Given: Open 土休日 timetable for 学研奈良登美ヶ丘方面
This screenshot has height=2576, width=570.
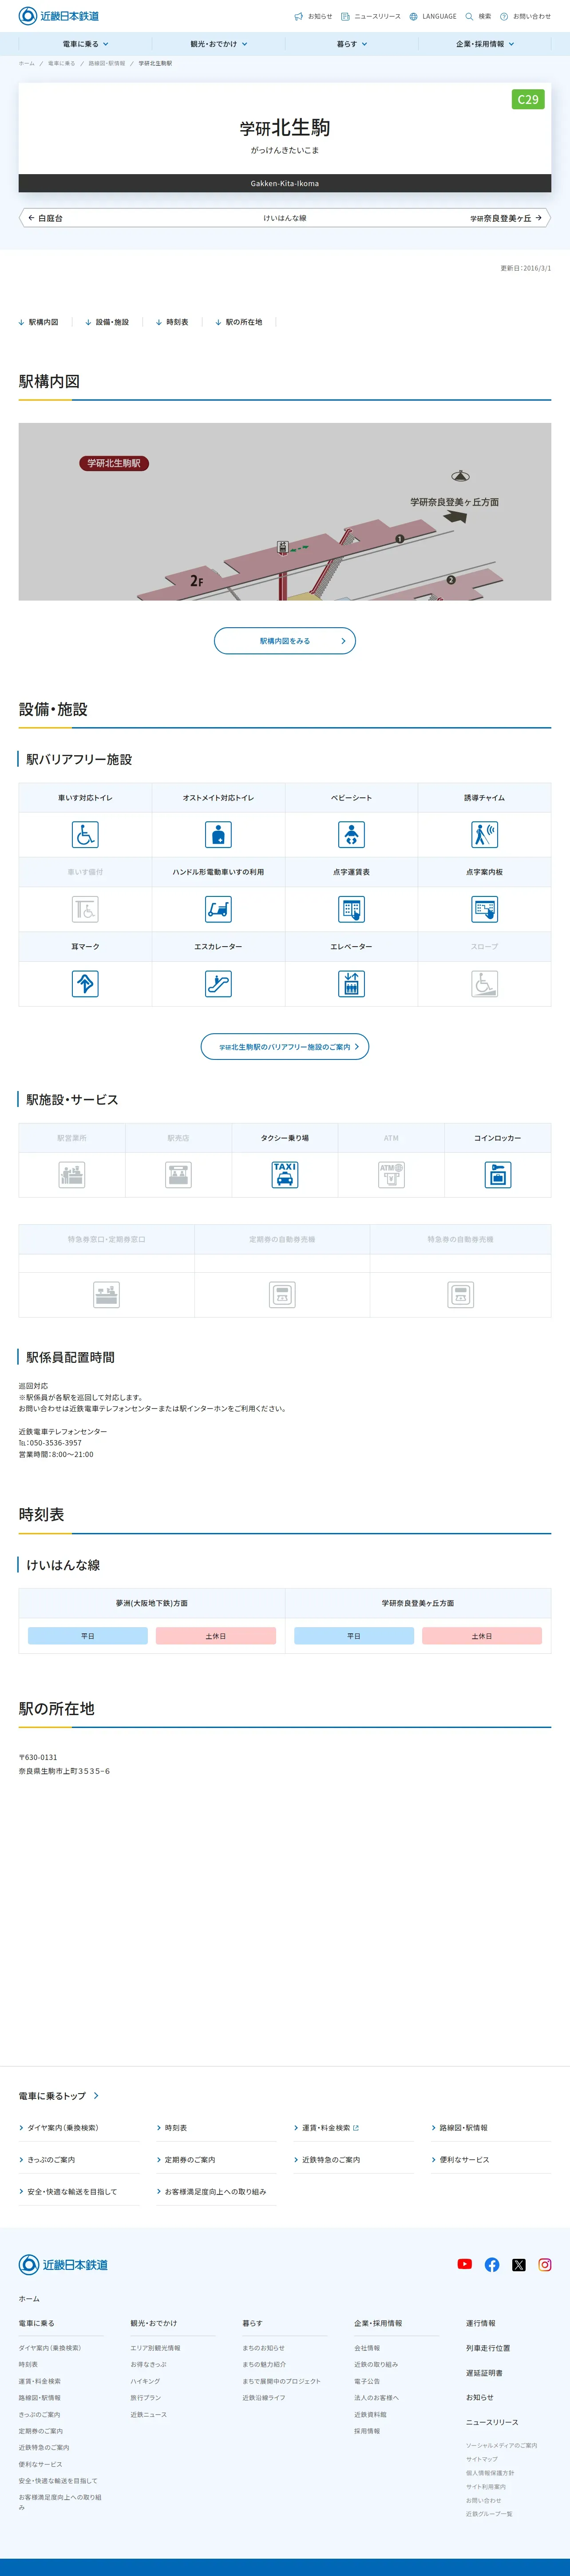Looking at the screenshot, I should tap(482, 1636).
